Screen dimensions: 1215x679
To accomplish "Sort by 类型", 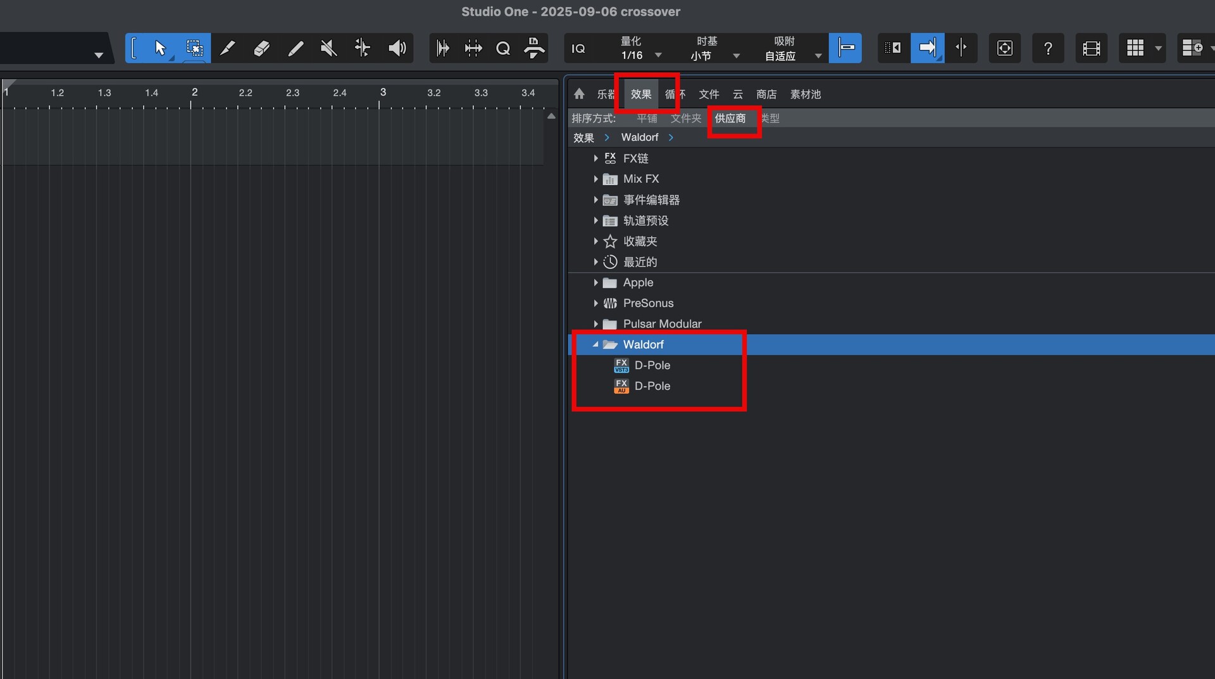I will click(770, 118).
